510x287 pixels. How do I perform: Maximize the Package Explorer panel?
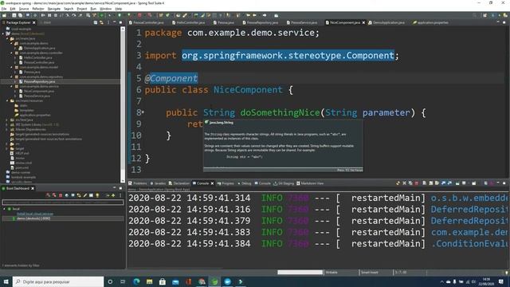(120, 22)
